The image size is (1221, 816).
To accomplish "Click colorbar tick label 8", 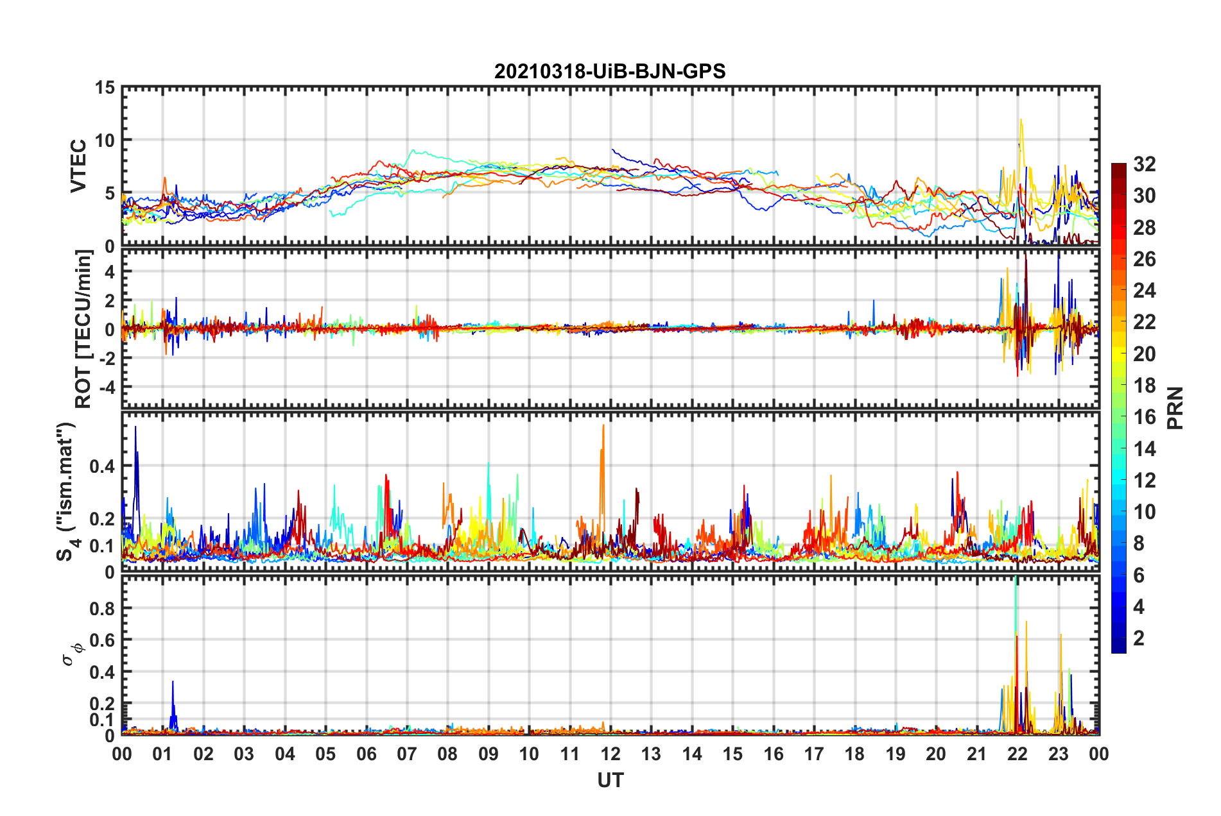I will 1139,543.
